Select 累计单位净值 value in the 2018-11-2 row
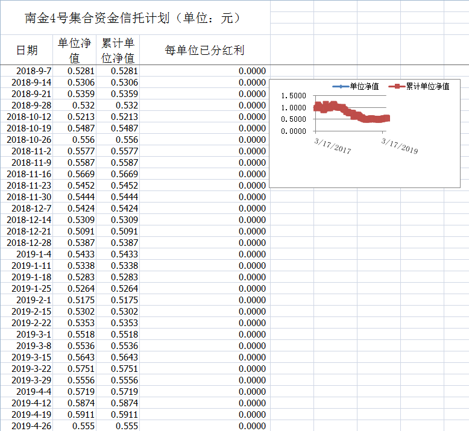Image resolution: width=469 pixels, height=431 pixels. point(118,151)
